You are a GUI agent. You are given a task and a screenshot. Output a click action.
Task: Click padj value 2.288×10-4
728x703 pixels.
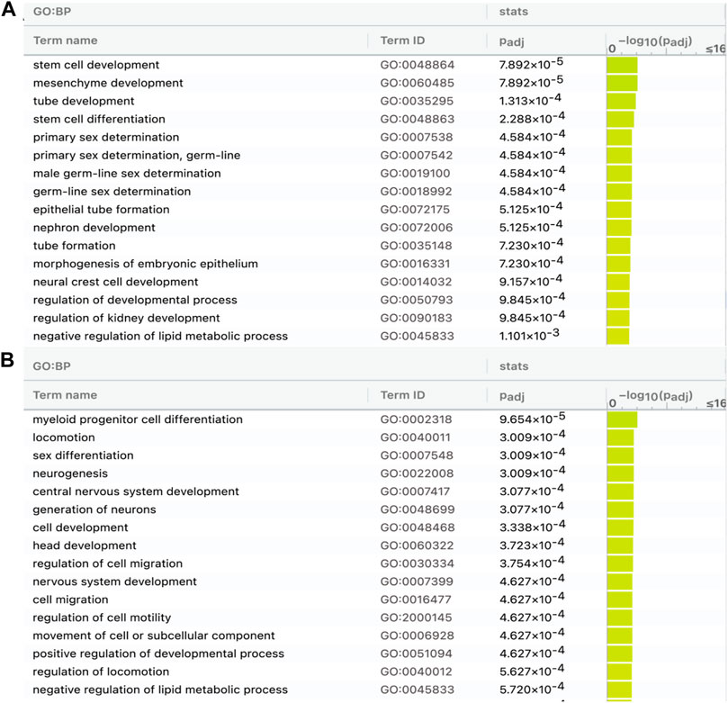point(532,118)
